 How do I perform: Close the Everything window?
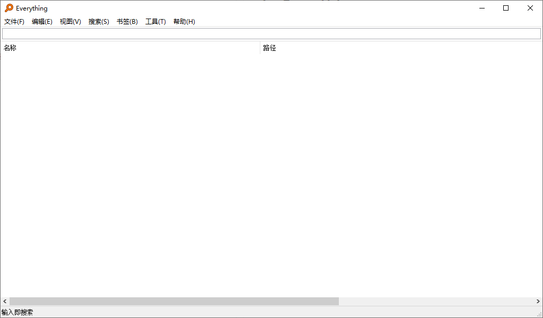(530, 8)
